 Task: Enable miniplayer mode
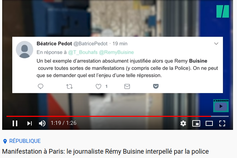pyautogui.click(x=196, y=123)
